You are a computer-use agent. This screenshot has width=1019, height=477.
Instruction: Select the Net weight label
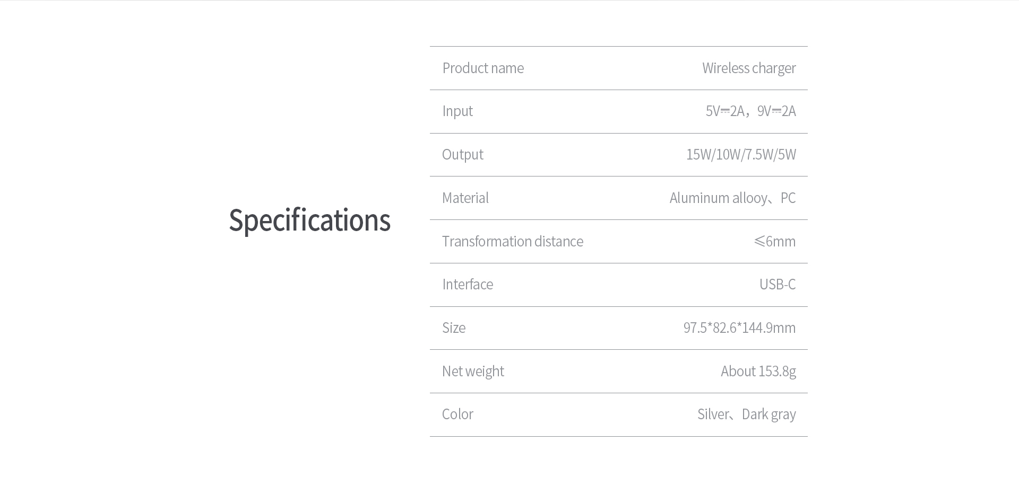coord(473,372)
